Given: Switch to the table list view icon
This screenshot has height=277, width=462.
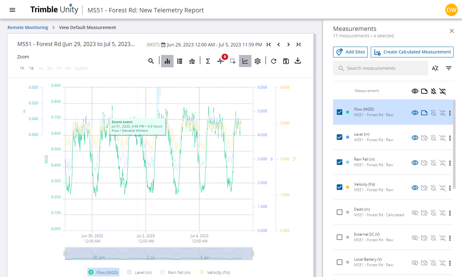Looking at the screenshot, I should click(180, 61).
